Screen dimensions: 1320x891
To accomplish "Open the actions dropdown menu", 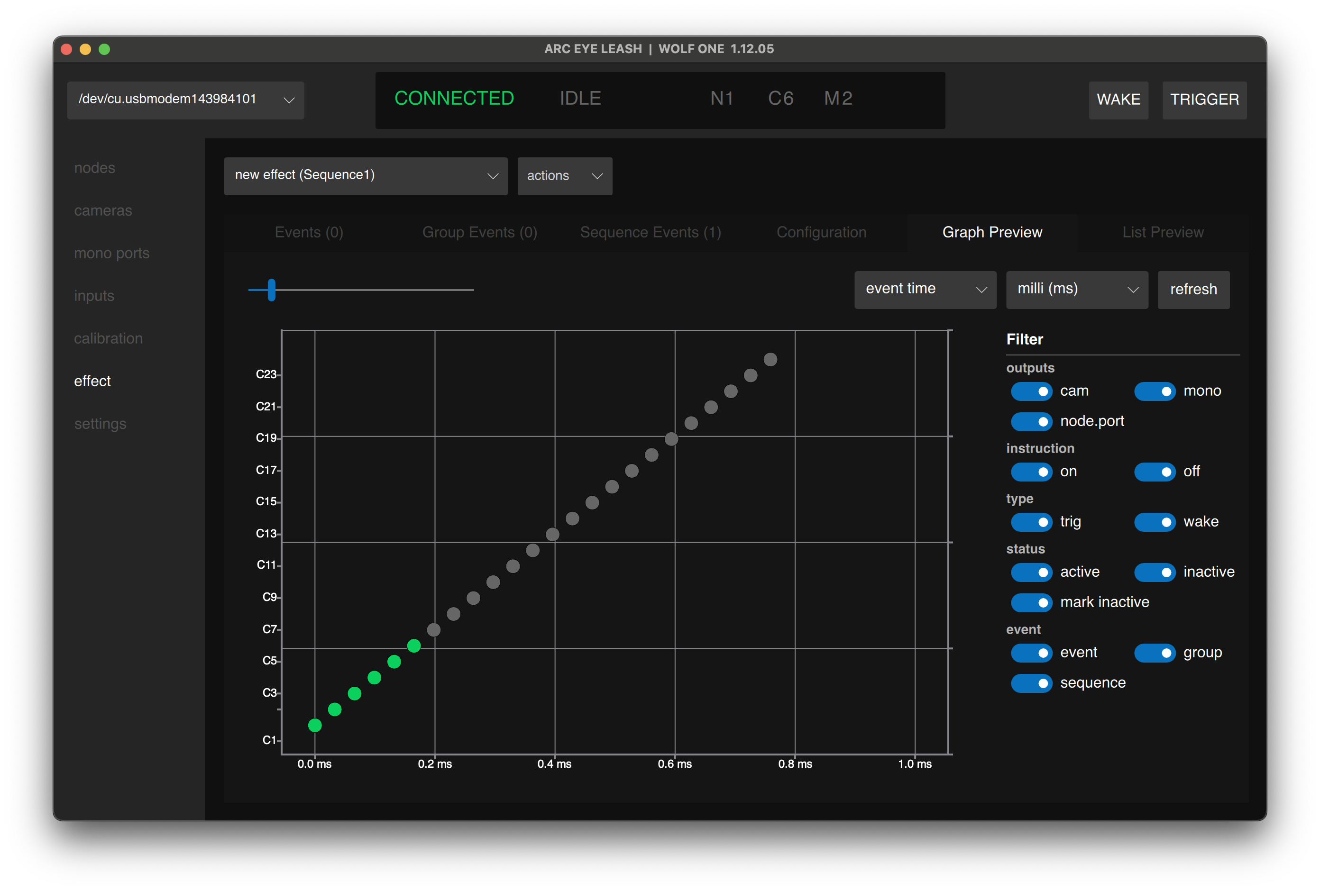I will point(564,176).
